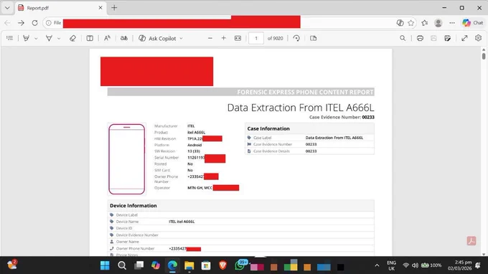
Task: Add this page to favorites
Action: 410,23
